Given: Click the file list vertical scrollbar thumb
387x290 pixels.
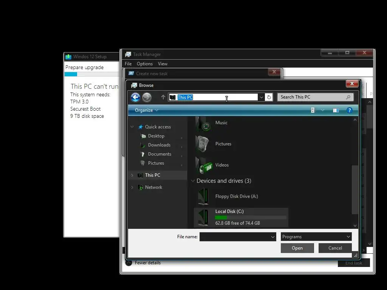Looking at the screenshot, I should tap(354, 190).
